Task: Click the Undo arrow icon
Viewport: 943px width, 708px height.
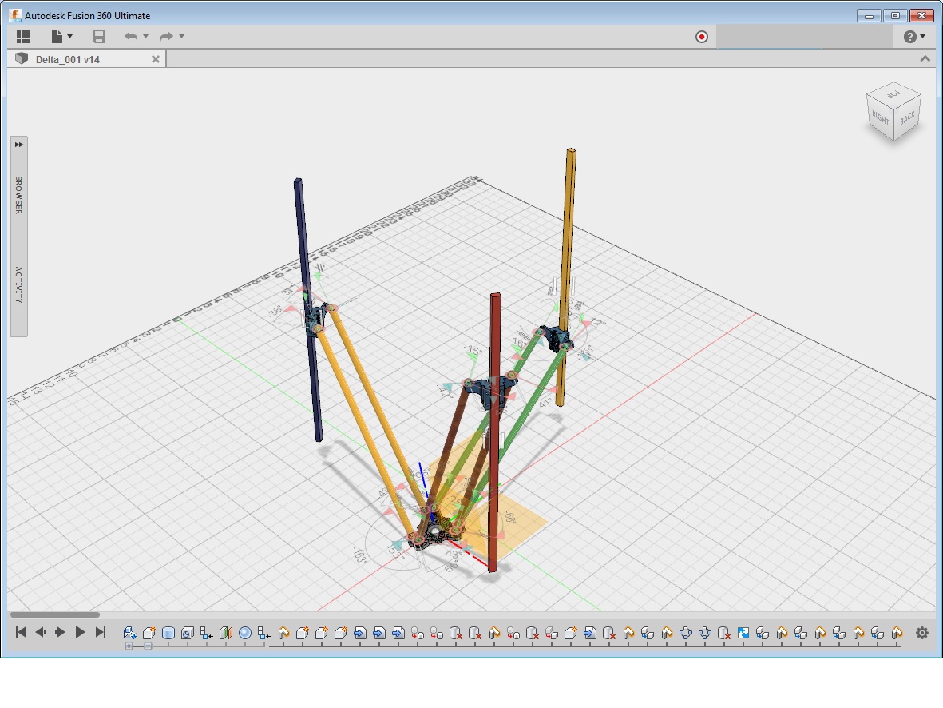Action: click(x=131, y=37)
